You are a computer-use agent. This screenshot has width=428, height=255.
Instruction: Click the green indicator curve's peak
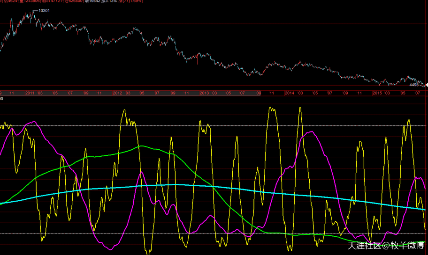point(140,146)
